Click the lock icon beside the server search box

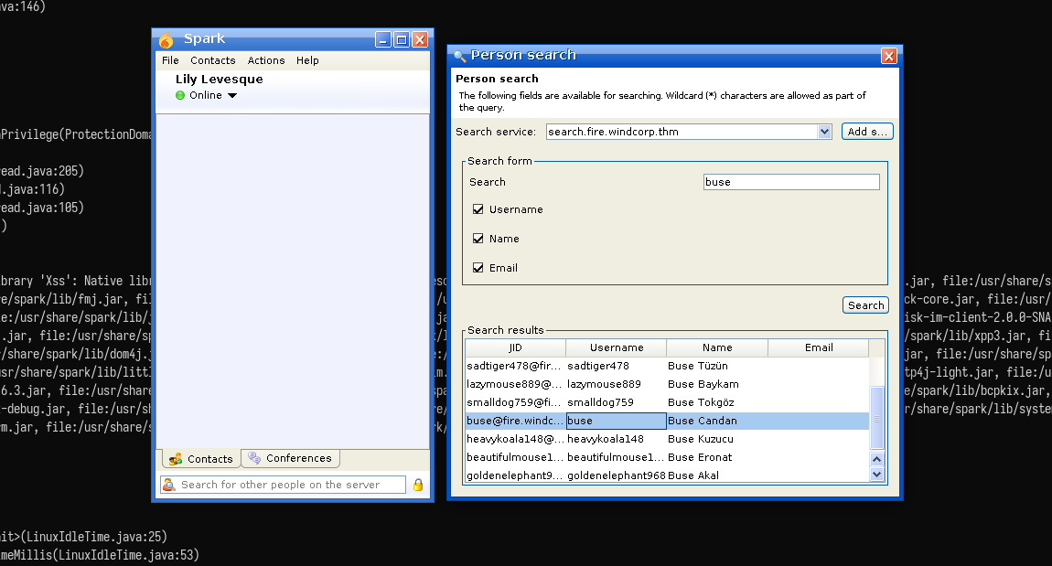418,485
